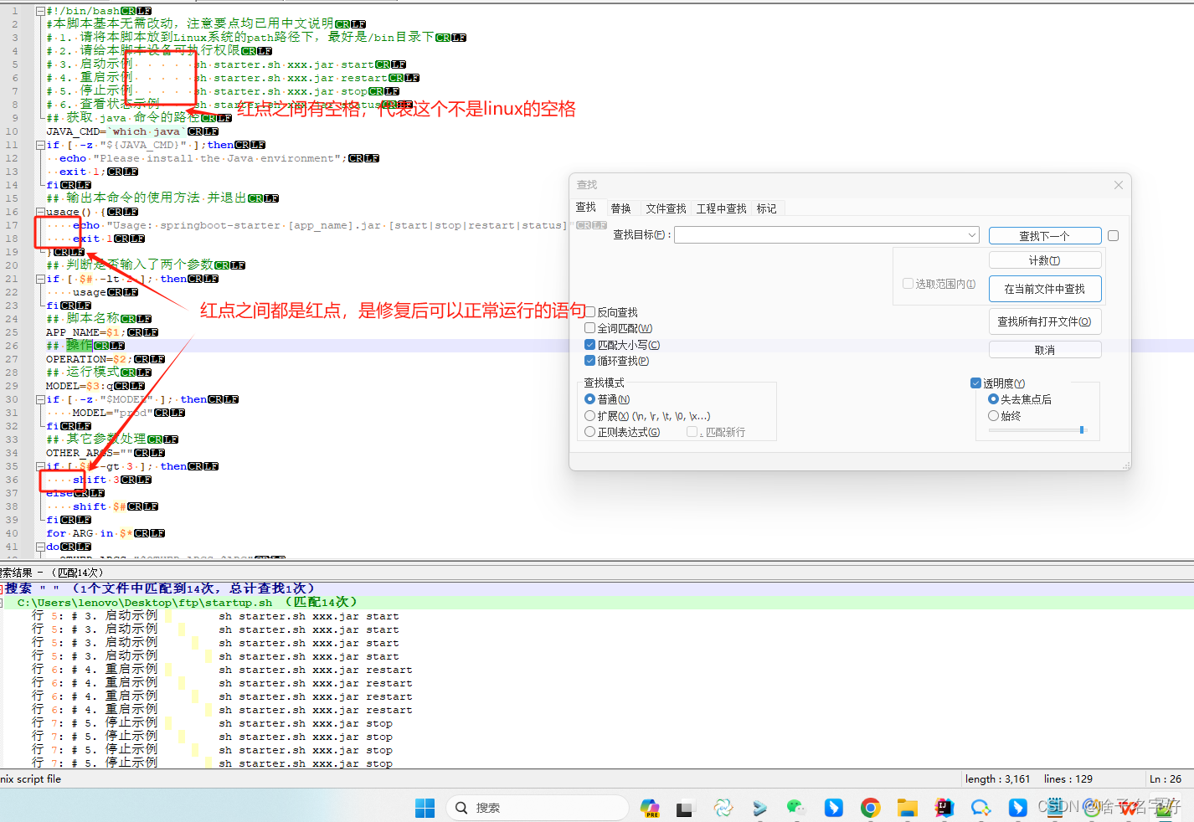Viewport: 1194px width, 822px height.
Task: Choose 始终 transparency option
Action: [x=994, y=416]
